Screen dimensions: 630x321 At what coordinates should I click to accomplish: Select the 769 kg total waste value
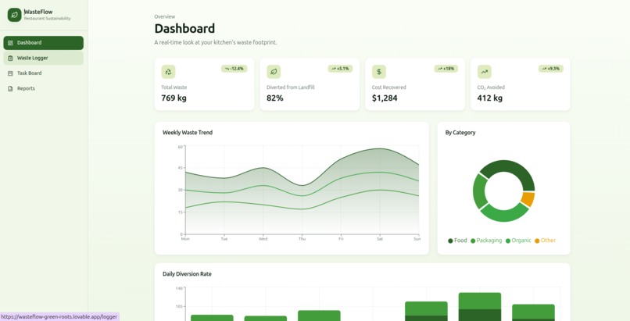coord(174,98)
